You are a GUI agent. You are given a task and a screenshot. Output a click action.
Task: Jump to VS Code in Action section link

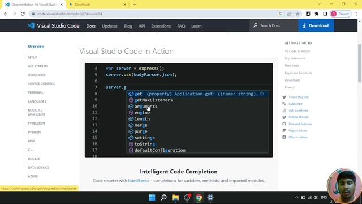click(297, 51)
